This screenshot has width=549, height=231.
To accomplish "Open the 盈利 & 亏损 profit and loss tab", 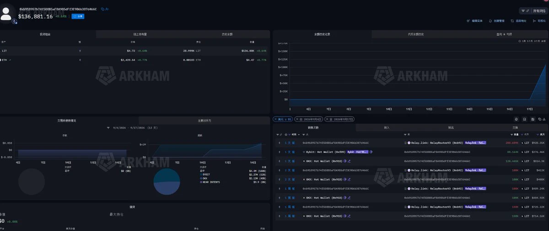I will pos(504,34).
